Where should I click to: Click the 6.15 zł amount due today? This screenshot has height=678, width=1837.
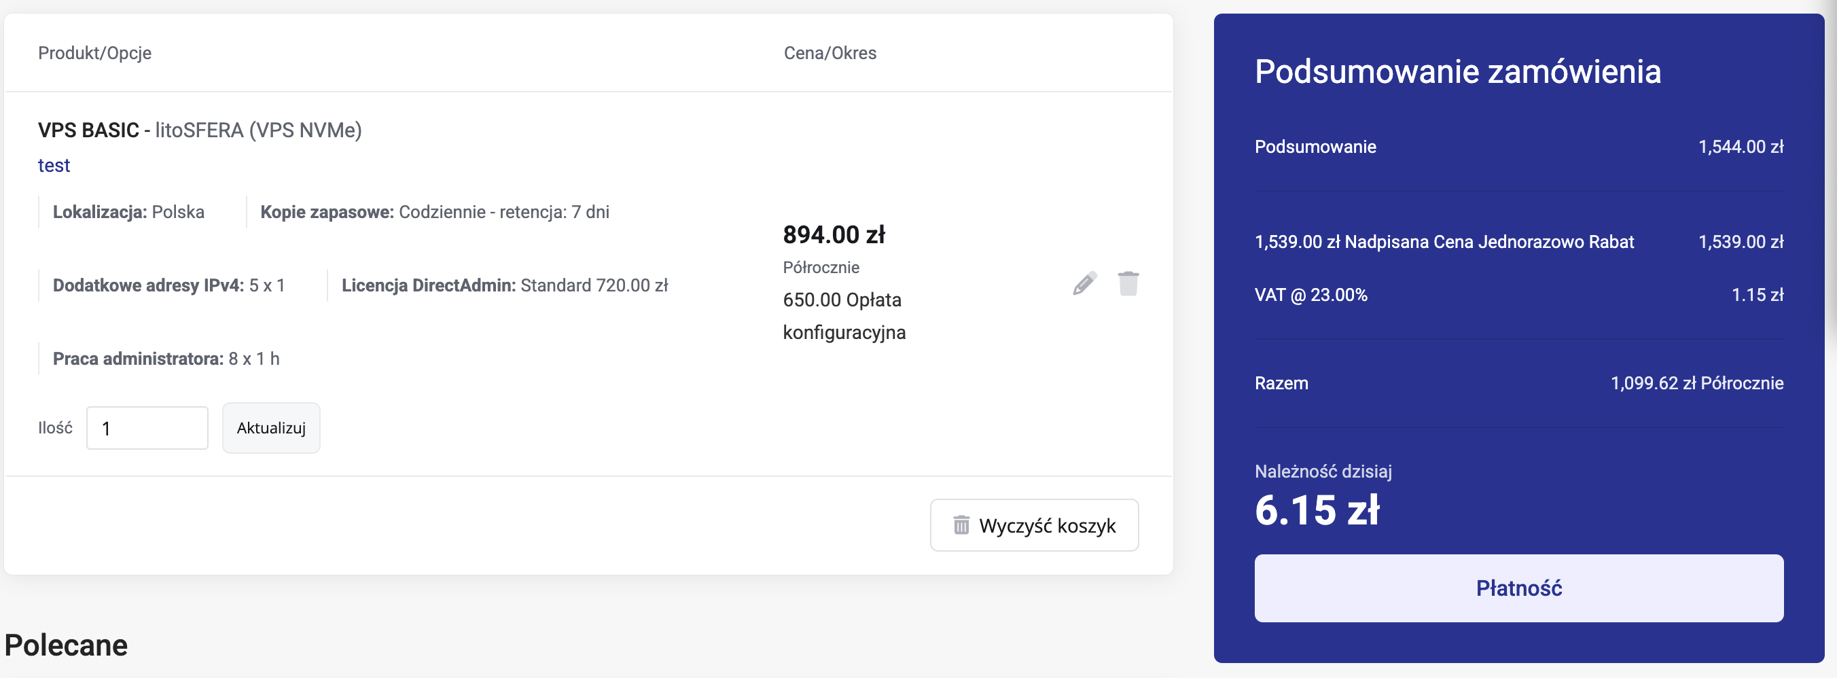pos(1317,510)
